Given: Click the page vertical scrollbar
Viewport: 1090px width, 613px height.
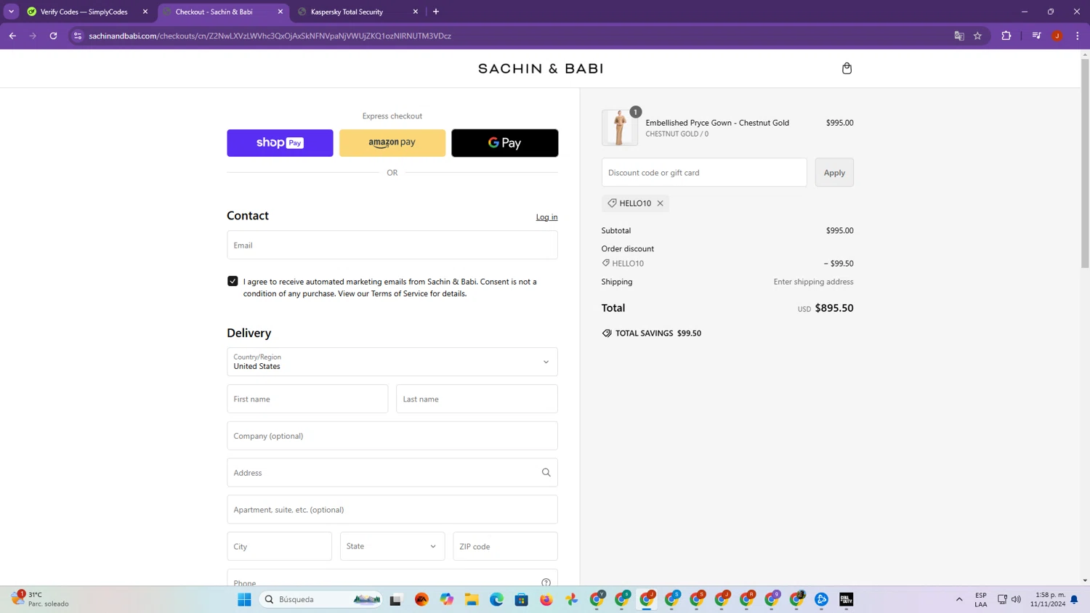Looking at the screenshot, I should pyautogui.click(x=1085, y=163).
